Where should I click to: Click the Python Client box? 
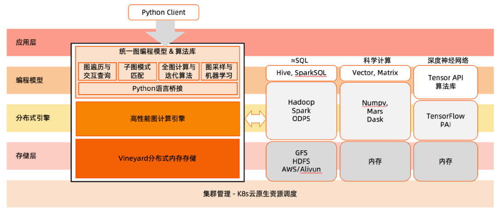coord(163,12)
